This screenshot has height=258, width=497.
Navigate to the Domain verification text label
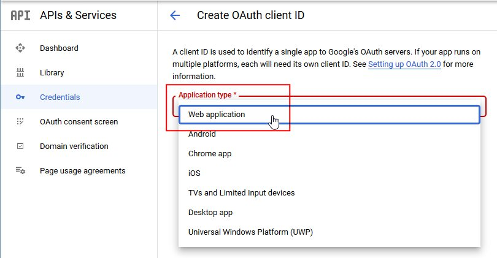(x=74, y=146)
